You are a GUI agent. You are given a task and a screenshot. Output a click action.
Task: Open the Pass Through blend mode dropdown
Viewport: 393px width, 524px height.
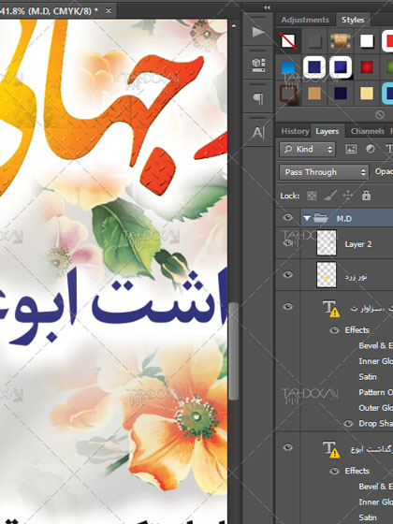tap(324, 172)
